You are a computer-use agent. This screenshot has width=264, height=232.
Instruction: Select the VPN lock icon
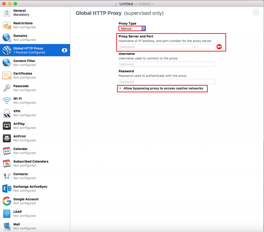pos(7,113)
